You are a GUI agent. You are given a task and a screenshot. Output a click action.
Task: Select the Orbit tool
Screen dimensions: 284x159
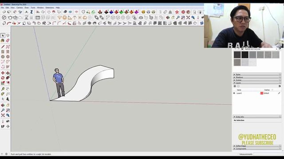coord(3,105)
